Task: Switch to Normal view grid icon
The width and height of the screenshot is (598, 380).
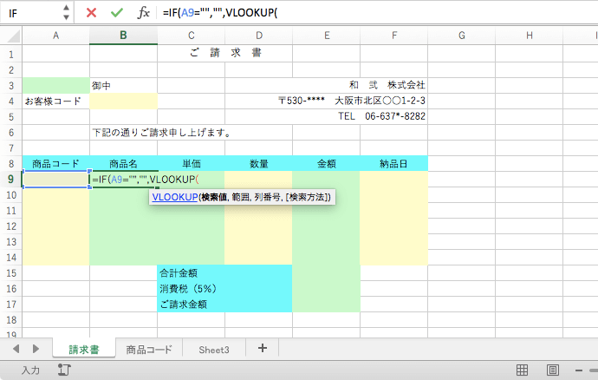Action: point(522,370)
